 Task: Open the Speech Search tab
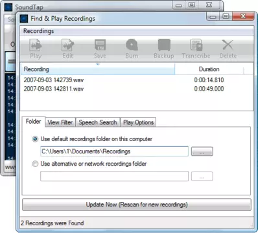(x=98, y=122)
